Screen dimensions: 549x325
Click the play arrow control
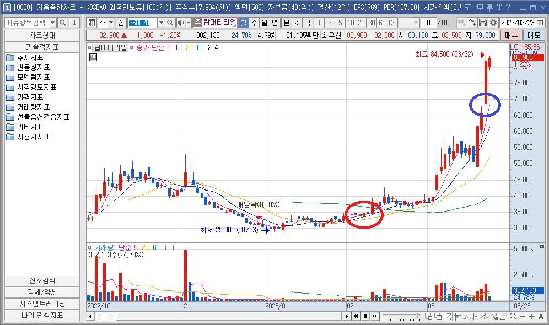pos(347,316)
